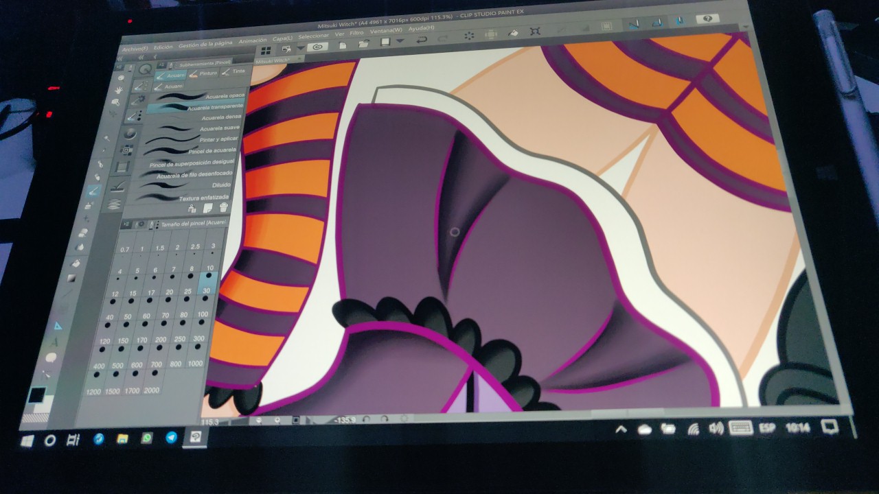The image size is (879, 494).
Task: Open the Filtro menu
Action: click(x=356, y=33)
